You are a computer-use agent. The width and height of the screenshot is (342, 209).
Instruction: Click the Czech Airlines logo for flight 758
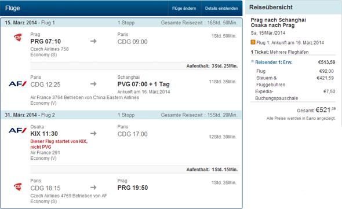click(x=18, y=38)
